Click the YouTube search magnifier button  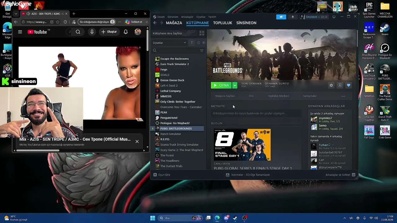tap(78, 32)
